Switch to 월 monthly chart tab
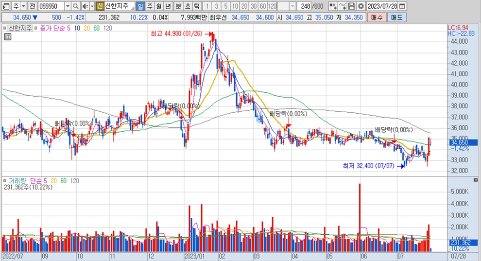The width and height of the screenshot is (481, 261). pyautogui.click(x=158, y=6)
